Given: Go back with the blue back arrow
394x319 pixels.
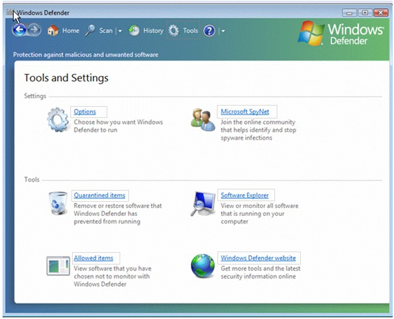Looking at the screenshot, I should tap(19, 30).
